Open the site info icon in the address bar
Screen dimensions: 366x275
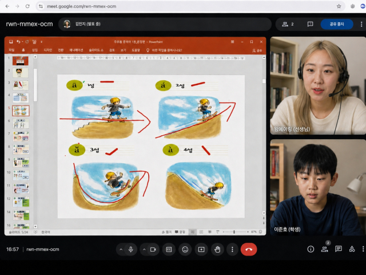coord(41,6)
